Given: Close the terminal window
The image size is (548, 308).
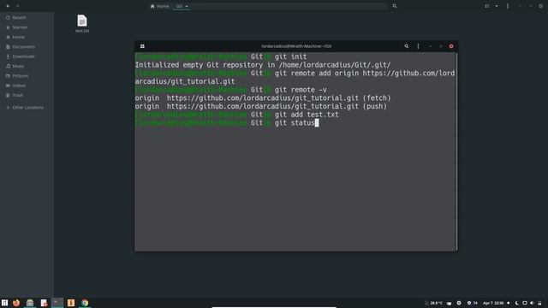Looking at the screenshot, I should [451, 46].
